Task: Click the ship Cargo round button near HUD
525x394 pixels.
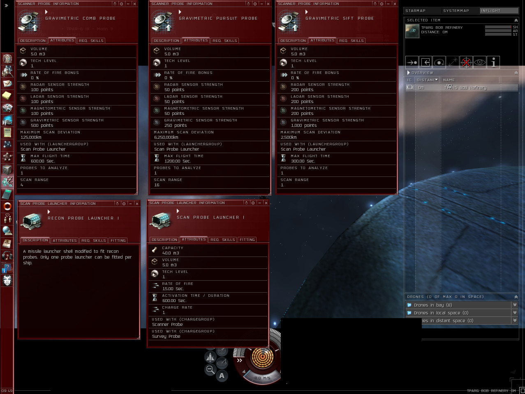Action: pos(210,357)
